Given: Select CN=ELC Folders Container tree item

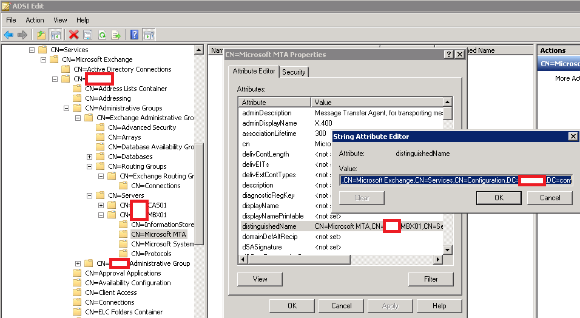Looking at the screenshot, I should pyautogui.click(x=124, y=312).
